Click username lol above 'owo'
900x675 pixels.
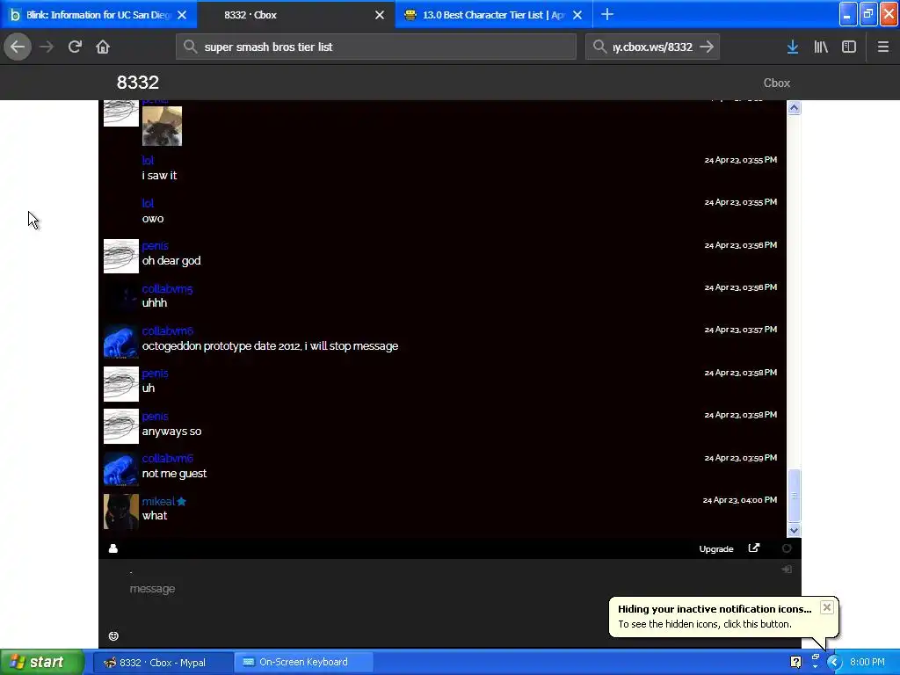(148, 203)
